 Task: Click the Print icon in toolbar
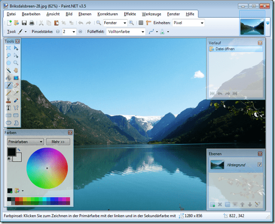(x=32, y=23)
